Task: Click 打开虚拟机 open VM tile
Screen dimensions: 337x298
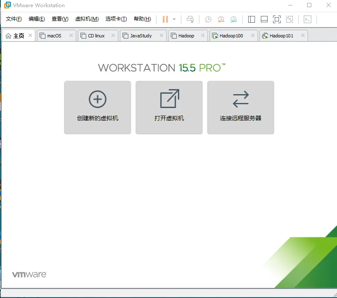Action: (169, 107)
